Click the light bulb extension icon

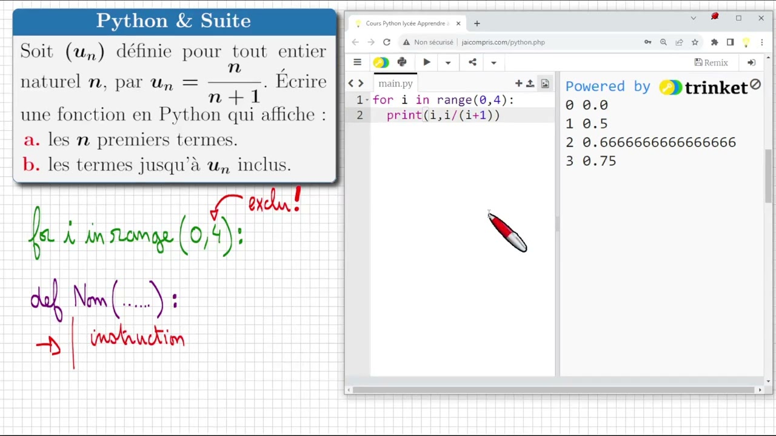click(746, 42)
